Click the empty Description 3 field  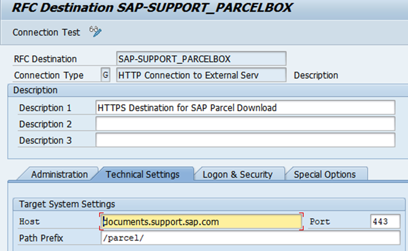point(245,140)
